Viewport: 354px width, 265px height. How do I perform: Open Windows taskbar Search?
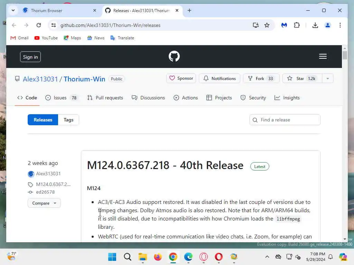pyautogui.click(x=127, y=257)
